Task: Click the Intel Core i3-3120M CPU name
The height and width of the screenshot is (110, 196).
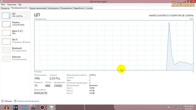Action: [x=171, y=16]
